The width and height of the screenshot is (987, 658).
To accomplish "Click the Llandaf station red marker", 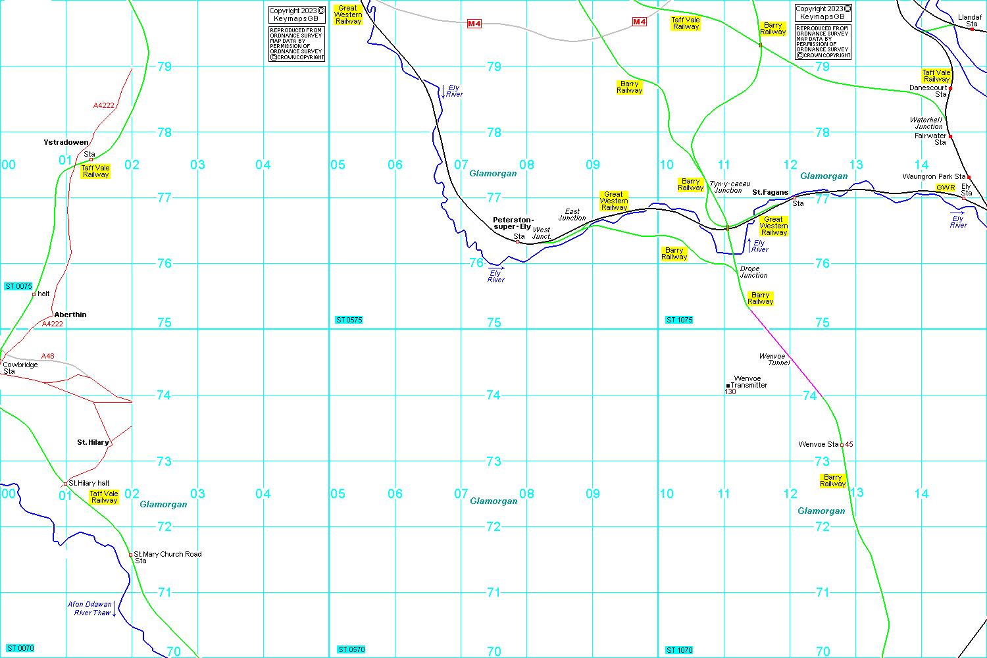I will pos(972,29).
